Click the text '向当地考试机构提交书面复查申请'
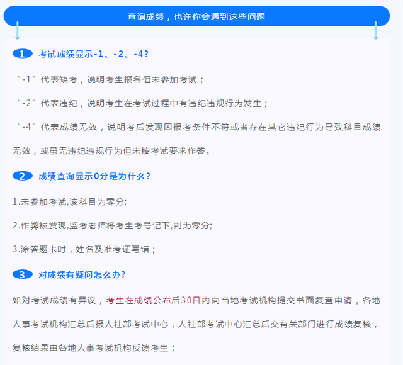Screen dimensions: 403x365 [x=281, y=301]
